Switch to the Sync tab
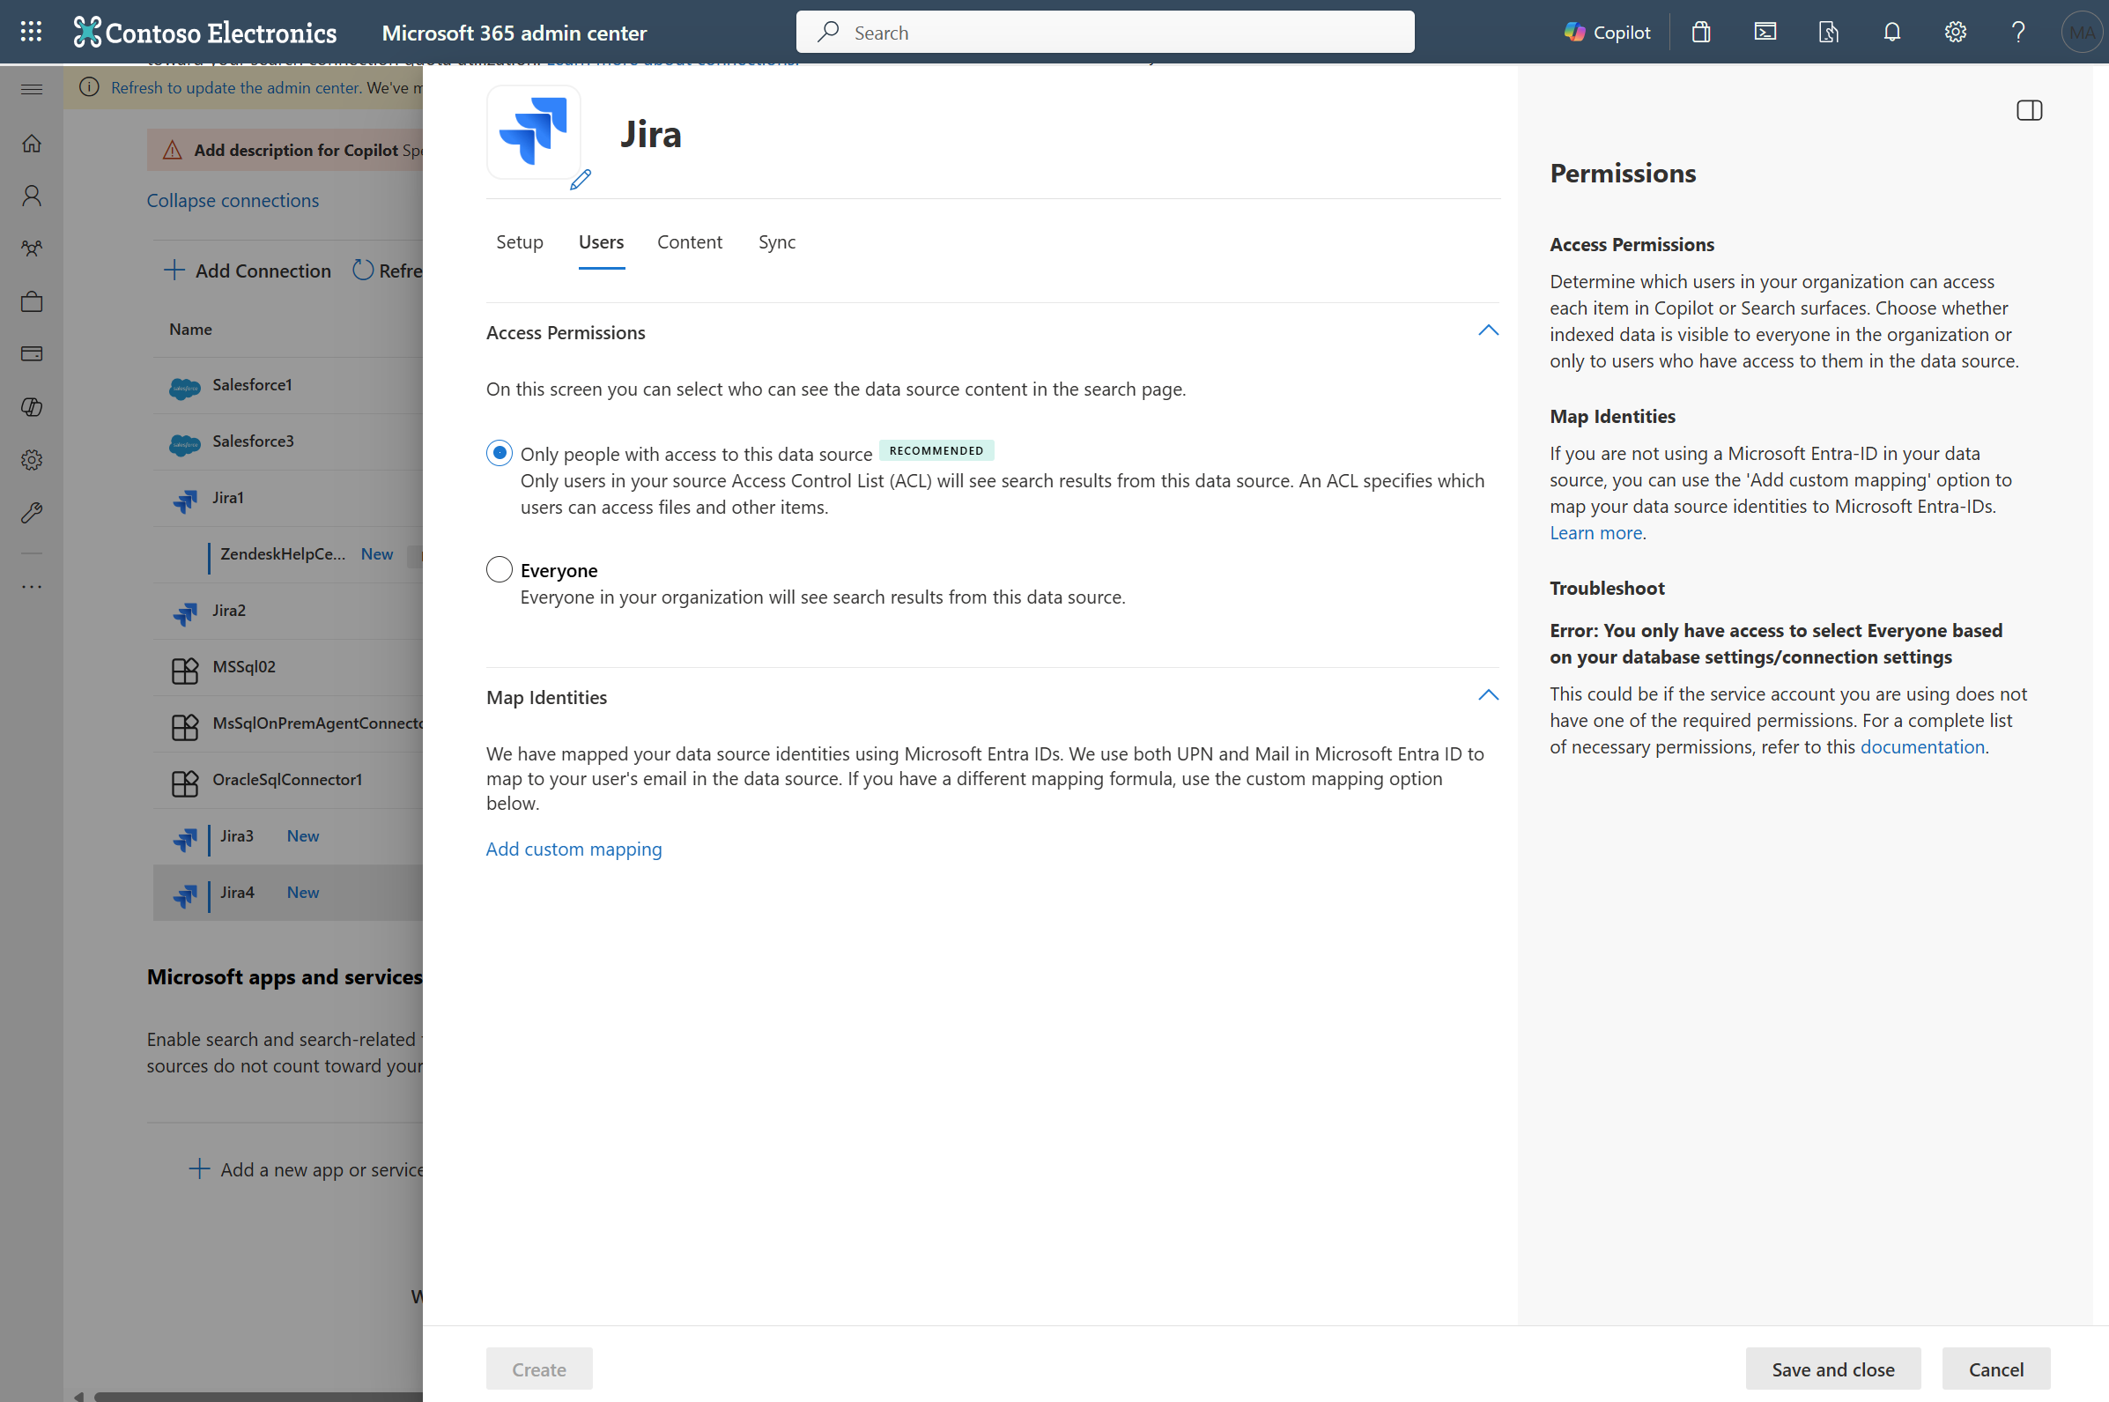 pos(777,242)
